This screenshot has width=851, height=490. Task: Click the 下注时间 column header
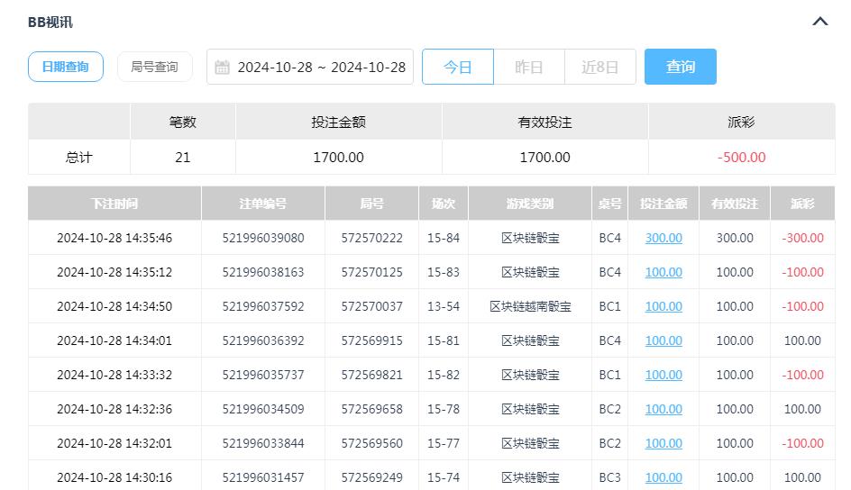point(114,204)
